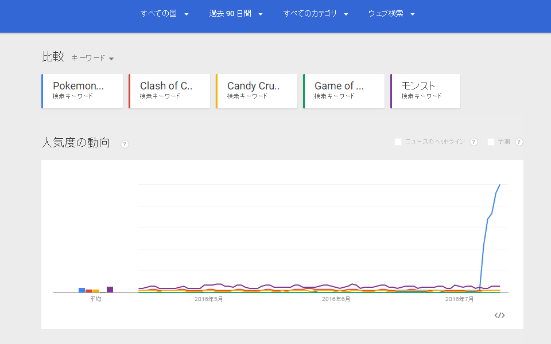Click the Game of ... term card
This screenshot has width=551, height=344.
coord(344,91)
